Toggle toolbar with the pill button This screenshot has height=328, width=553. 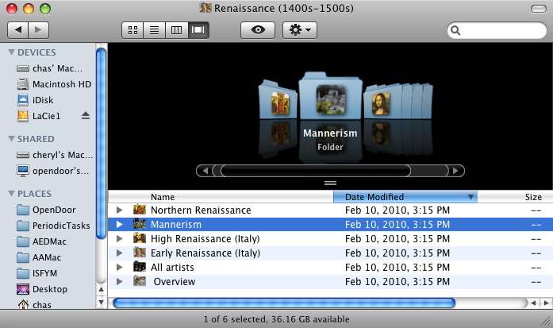(x=539, y=9)
